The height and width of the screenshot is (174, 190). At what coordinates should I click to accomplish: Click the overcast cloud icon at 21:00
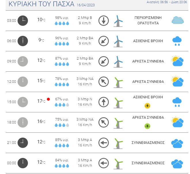click(177, 143)
